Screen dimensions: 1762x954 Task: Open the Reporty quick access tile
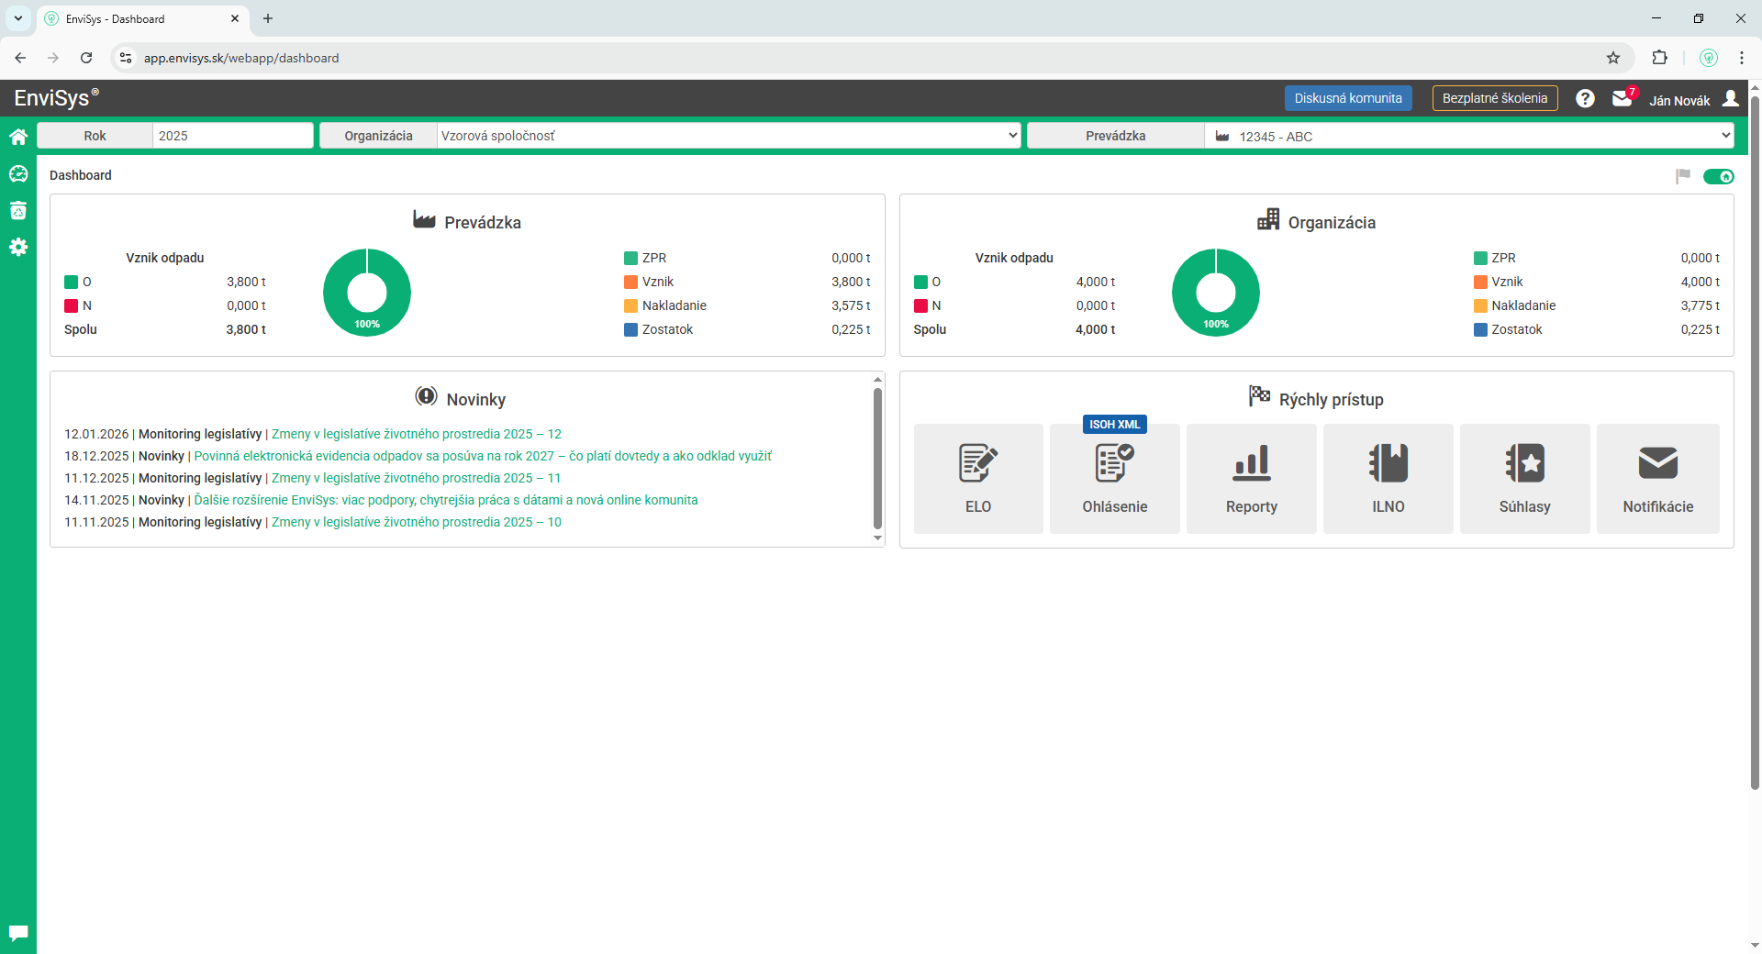point(1251,477)
